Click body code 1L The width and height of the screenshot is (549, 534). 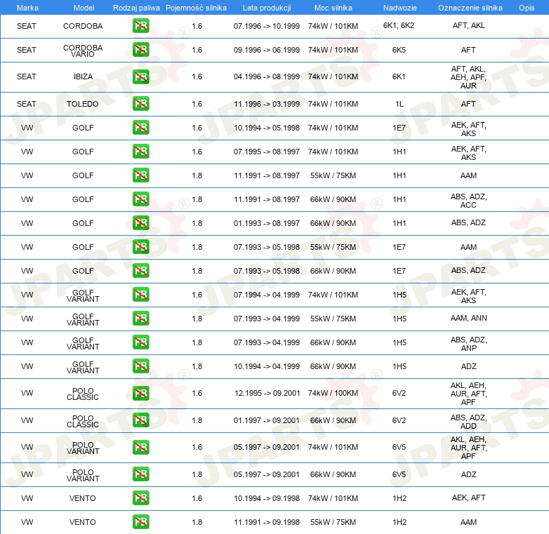click(399, 104)
